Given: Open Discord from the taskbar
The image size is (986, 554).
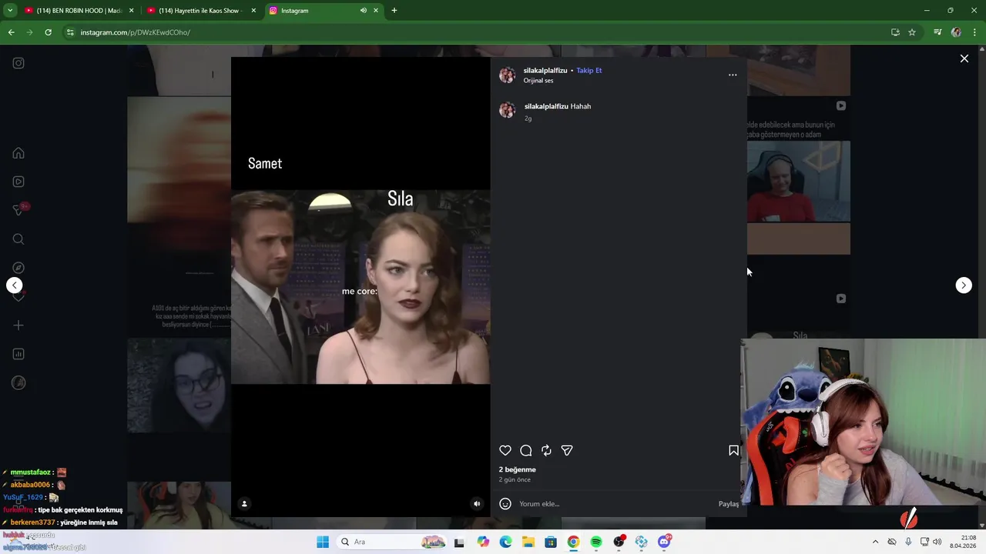Looking at the screenshot, I should [x=664, y=542].
